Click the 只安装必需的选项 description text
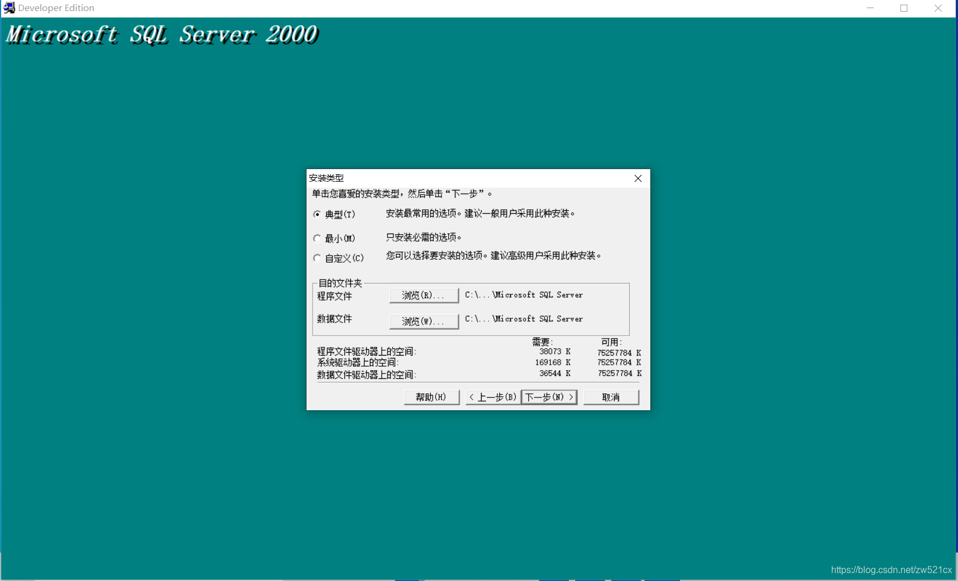Image resolution: width=958 pixels, height=581 pixels. [x=423, y=237]
